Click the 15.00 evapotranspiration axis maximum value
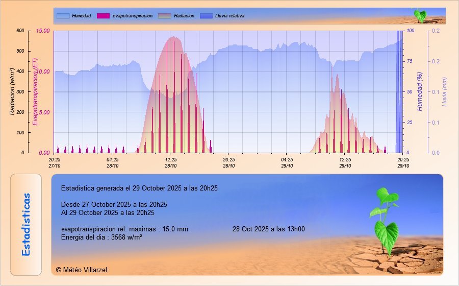The width and height of the screenshot is (459, 286). pyautogui.click(x=43, y=31)
